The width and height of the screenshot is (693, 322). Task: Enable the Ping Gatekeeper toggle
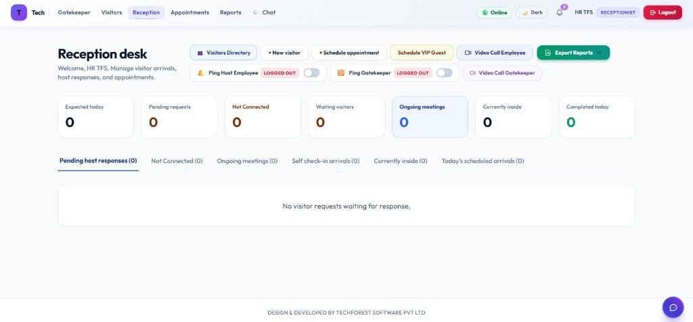(445, 73)
